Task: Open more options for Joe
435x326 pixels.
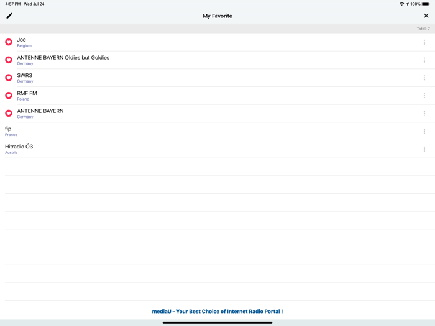Action: click(424, 42)
